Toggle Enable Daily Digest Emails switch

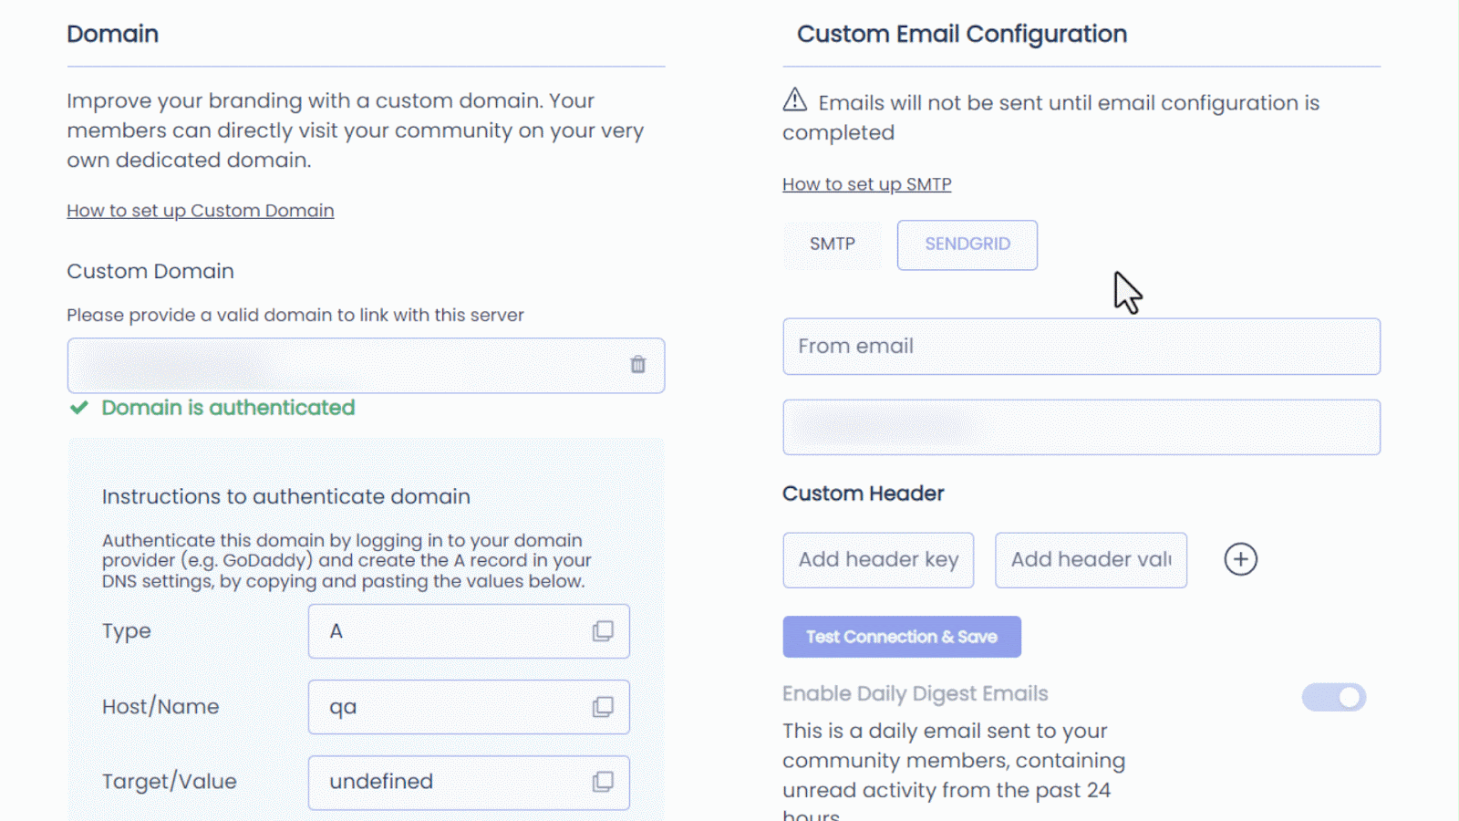[1333, 697]
